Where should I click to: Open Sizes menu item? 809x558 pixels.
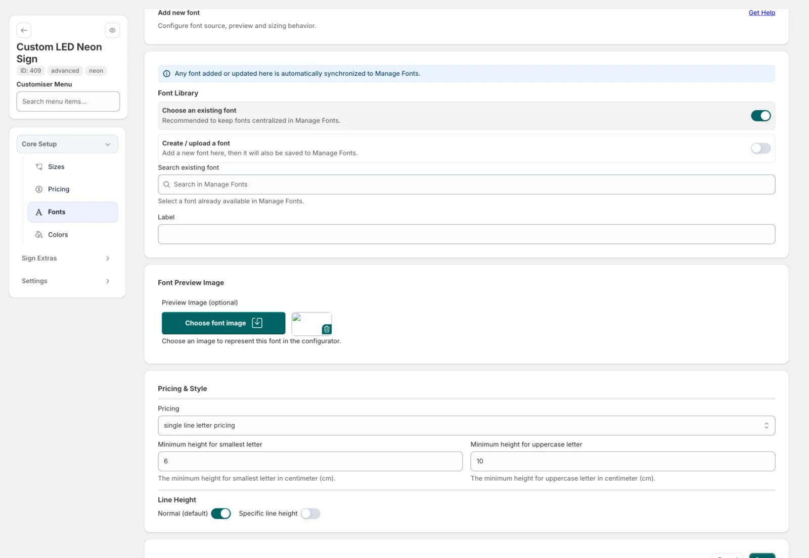(73, 167)
